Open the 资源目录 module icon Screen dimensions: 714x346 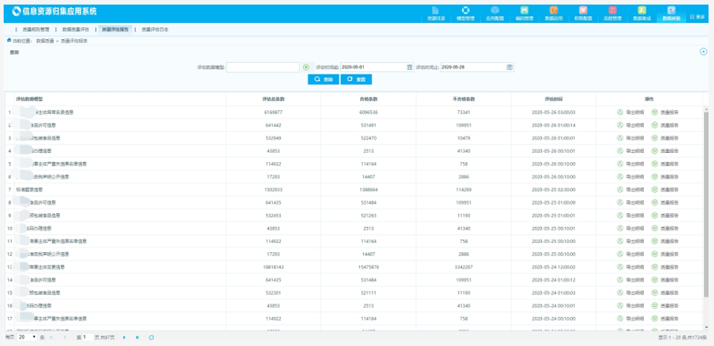[x=436, y=14]
